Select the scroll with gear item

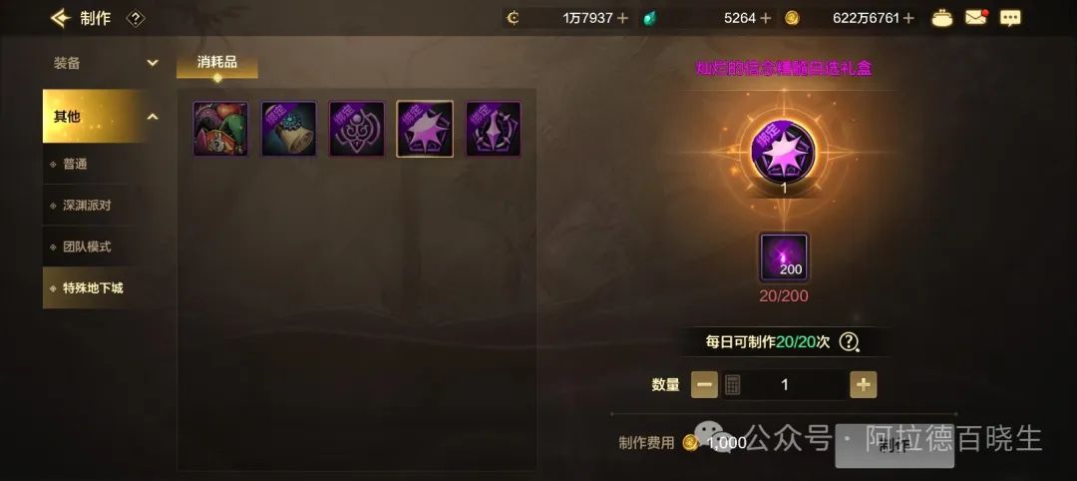tap(288, 129)
